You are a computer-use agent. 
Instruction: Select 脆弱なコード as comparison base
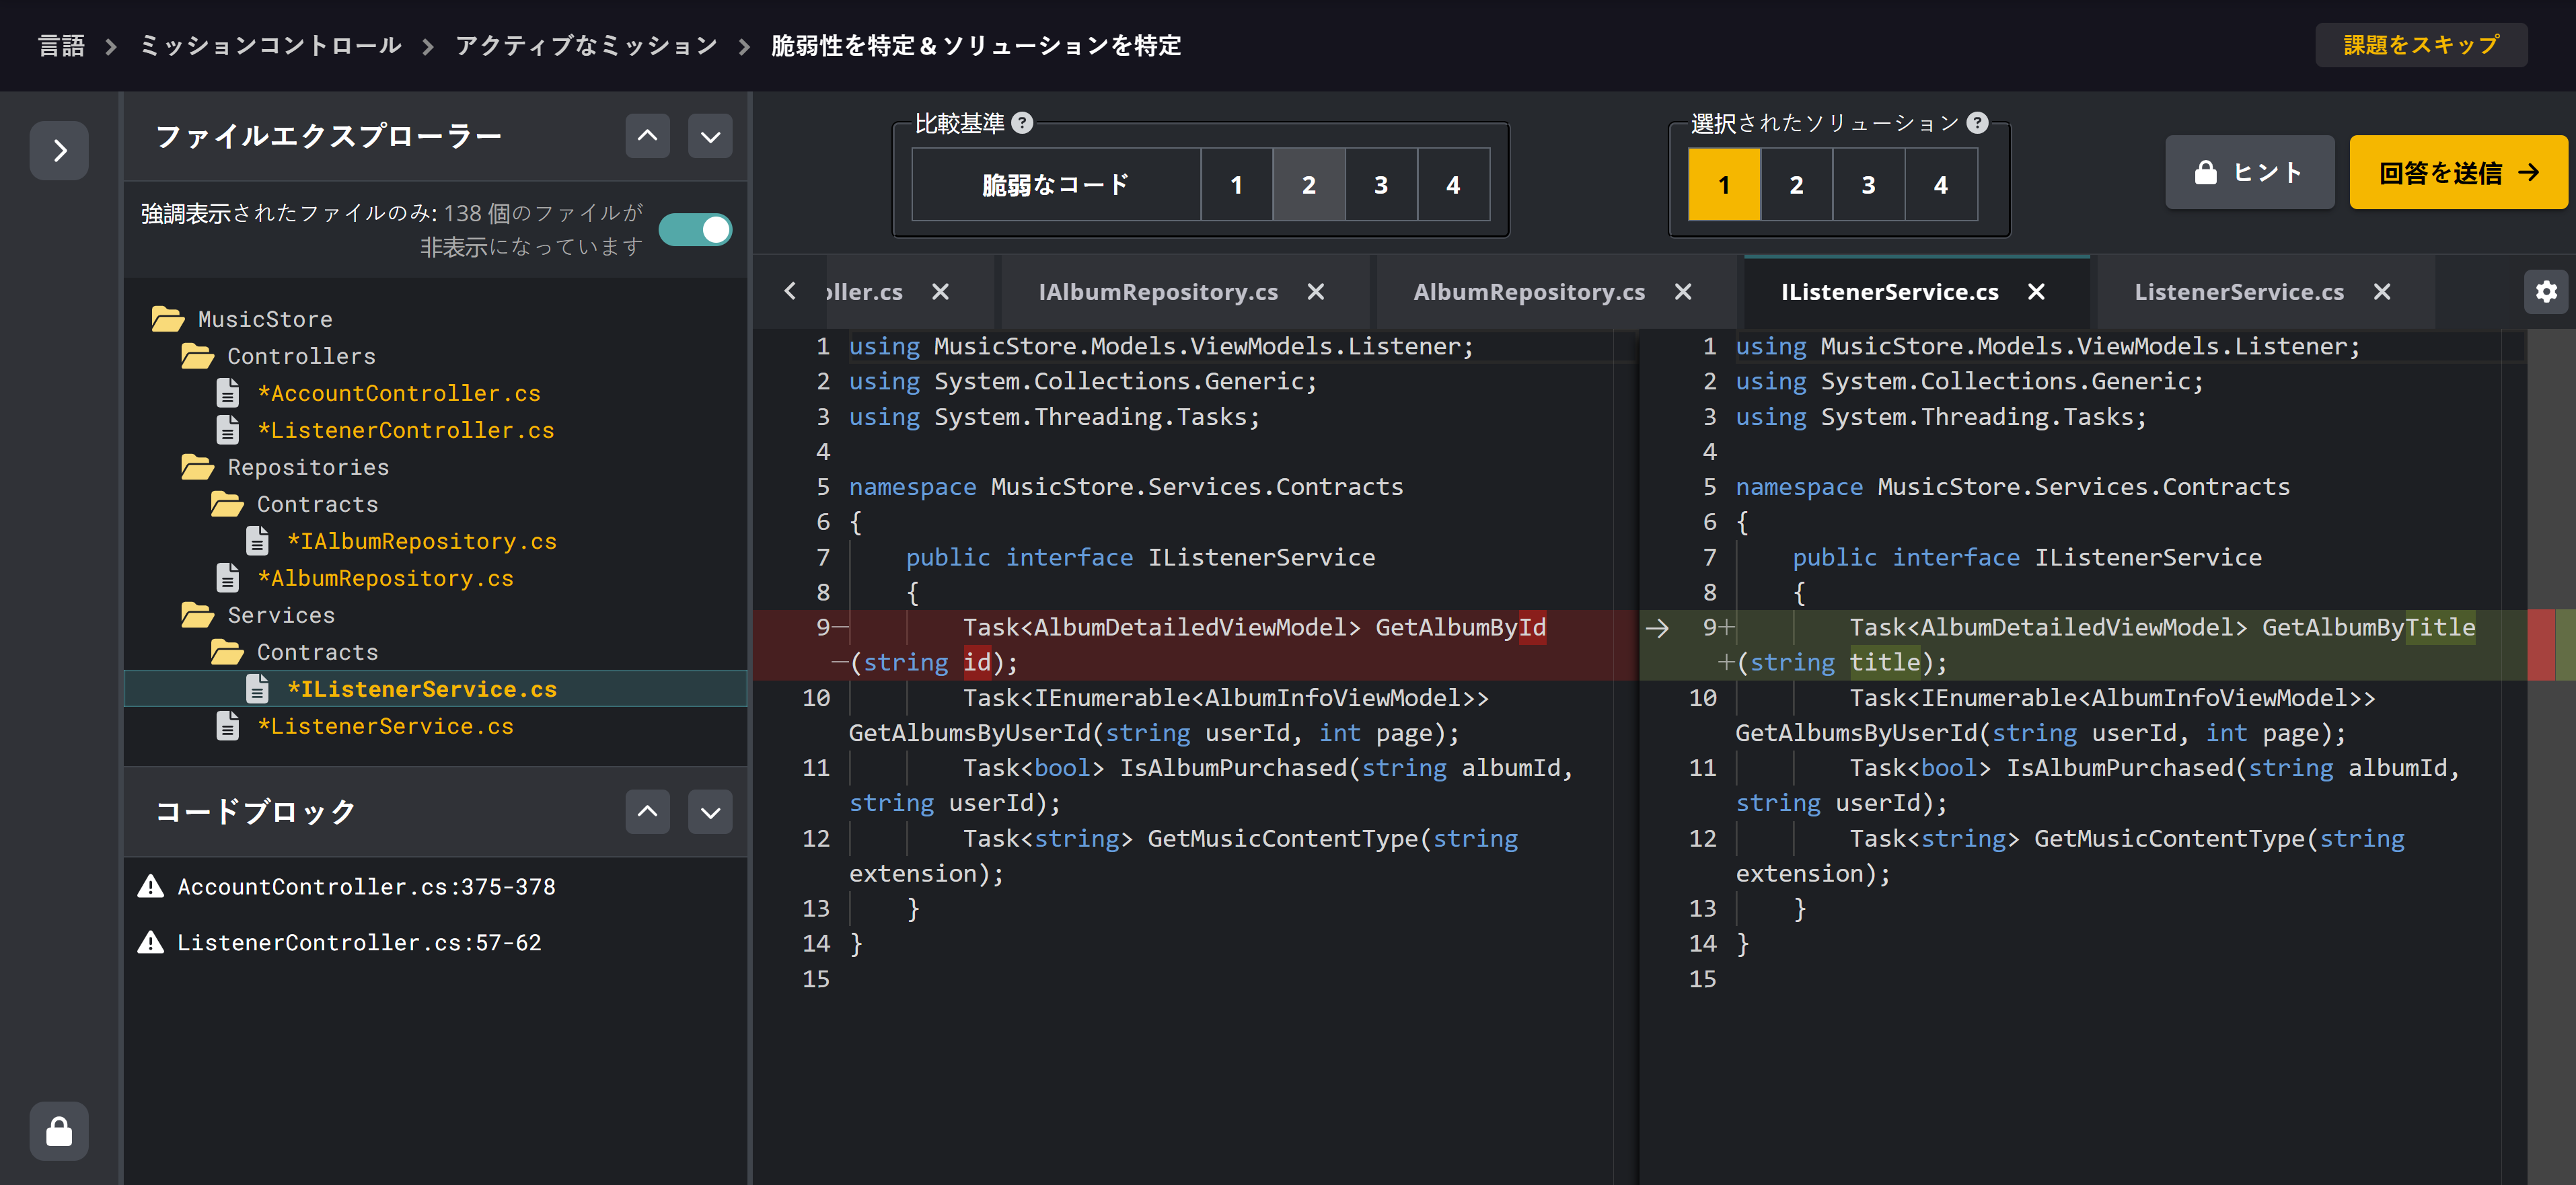1056,185
